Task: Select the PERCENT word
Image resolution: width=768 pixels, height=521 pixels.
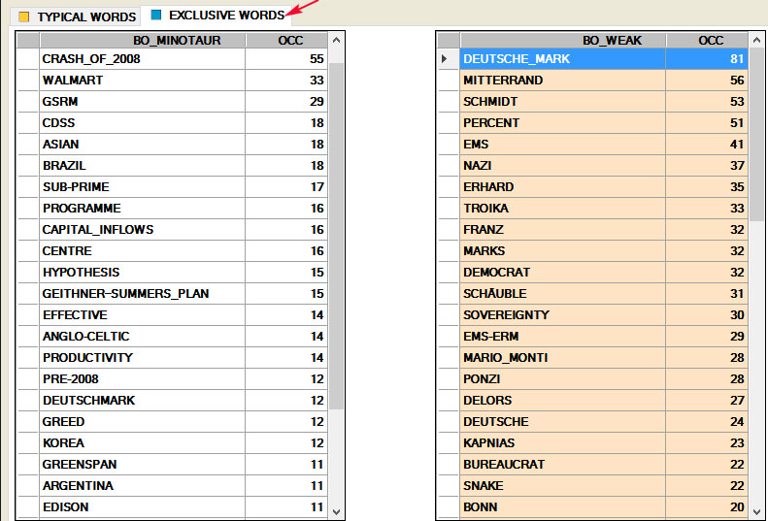Action: tap(491, 122)
